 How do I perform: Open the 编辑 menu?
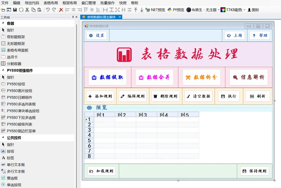[x=17, y=3]
